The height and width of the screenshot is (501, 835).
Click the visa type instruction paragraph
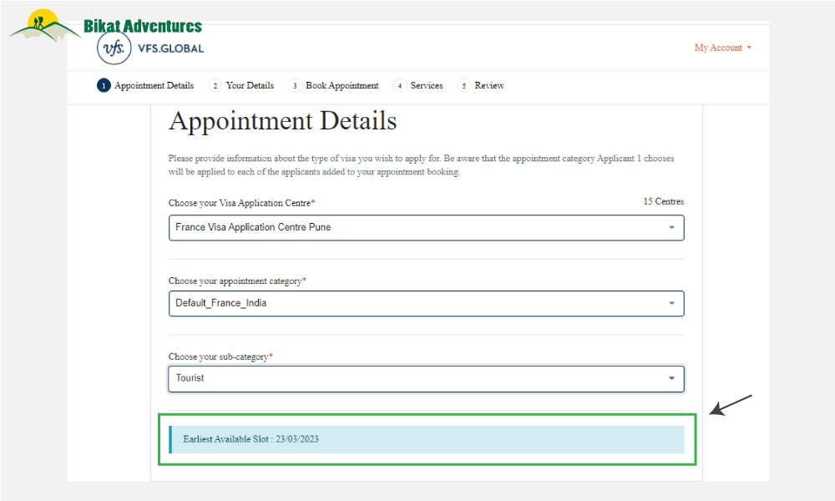pos(421,165)
